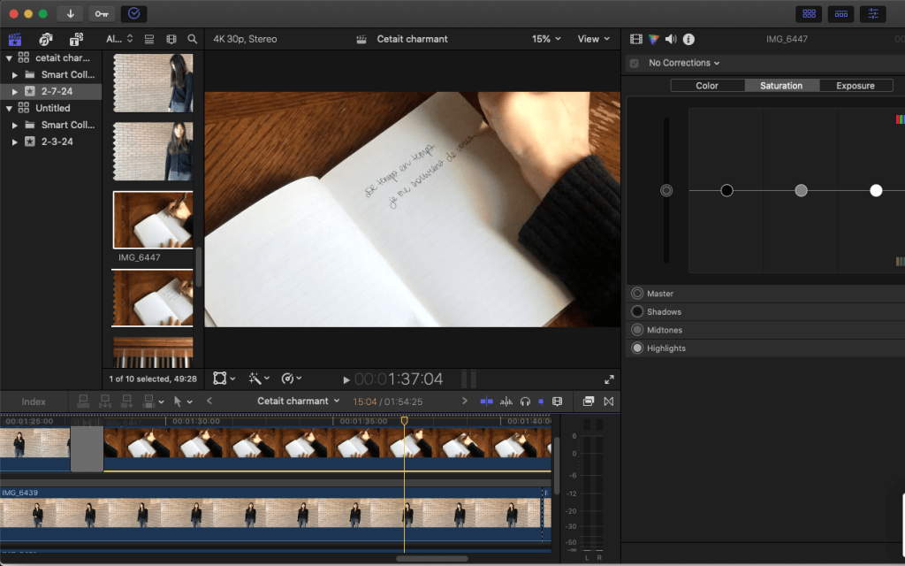
Task: Open the keyword editor key icon
Action: coord(102,13)
